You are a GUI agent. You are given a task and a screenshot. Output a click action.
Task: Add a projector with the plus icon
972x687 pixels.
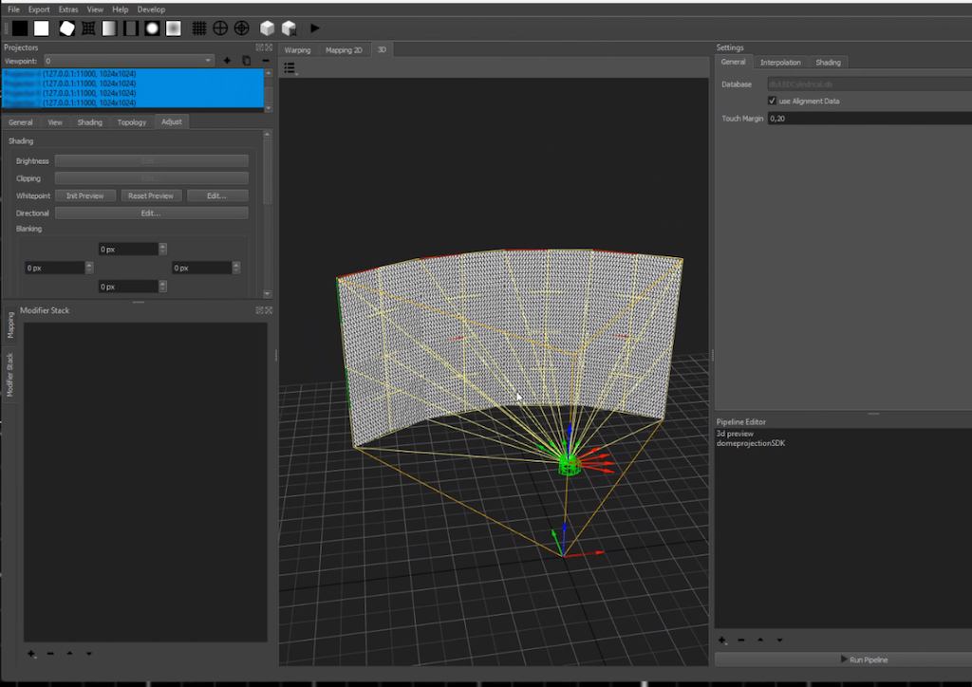(227, 61)
